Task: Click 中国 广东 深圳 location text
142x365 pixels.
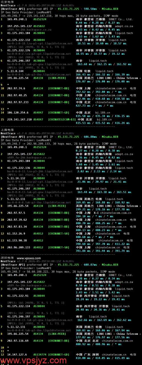Action: coord(87,354)
